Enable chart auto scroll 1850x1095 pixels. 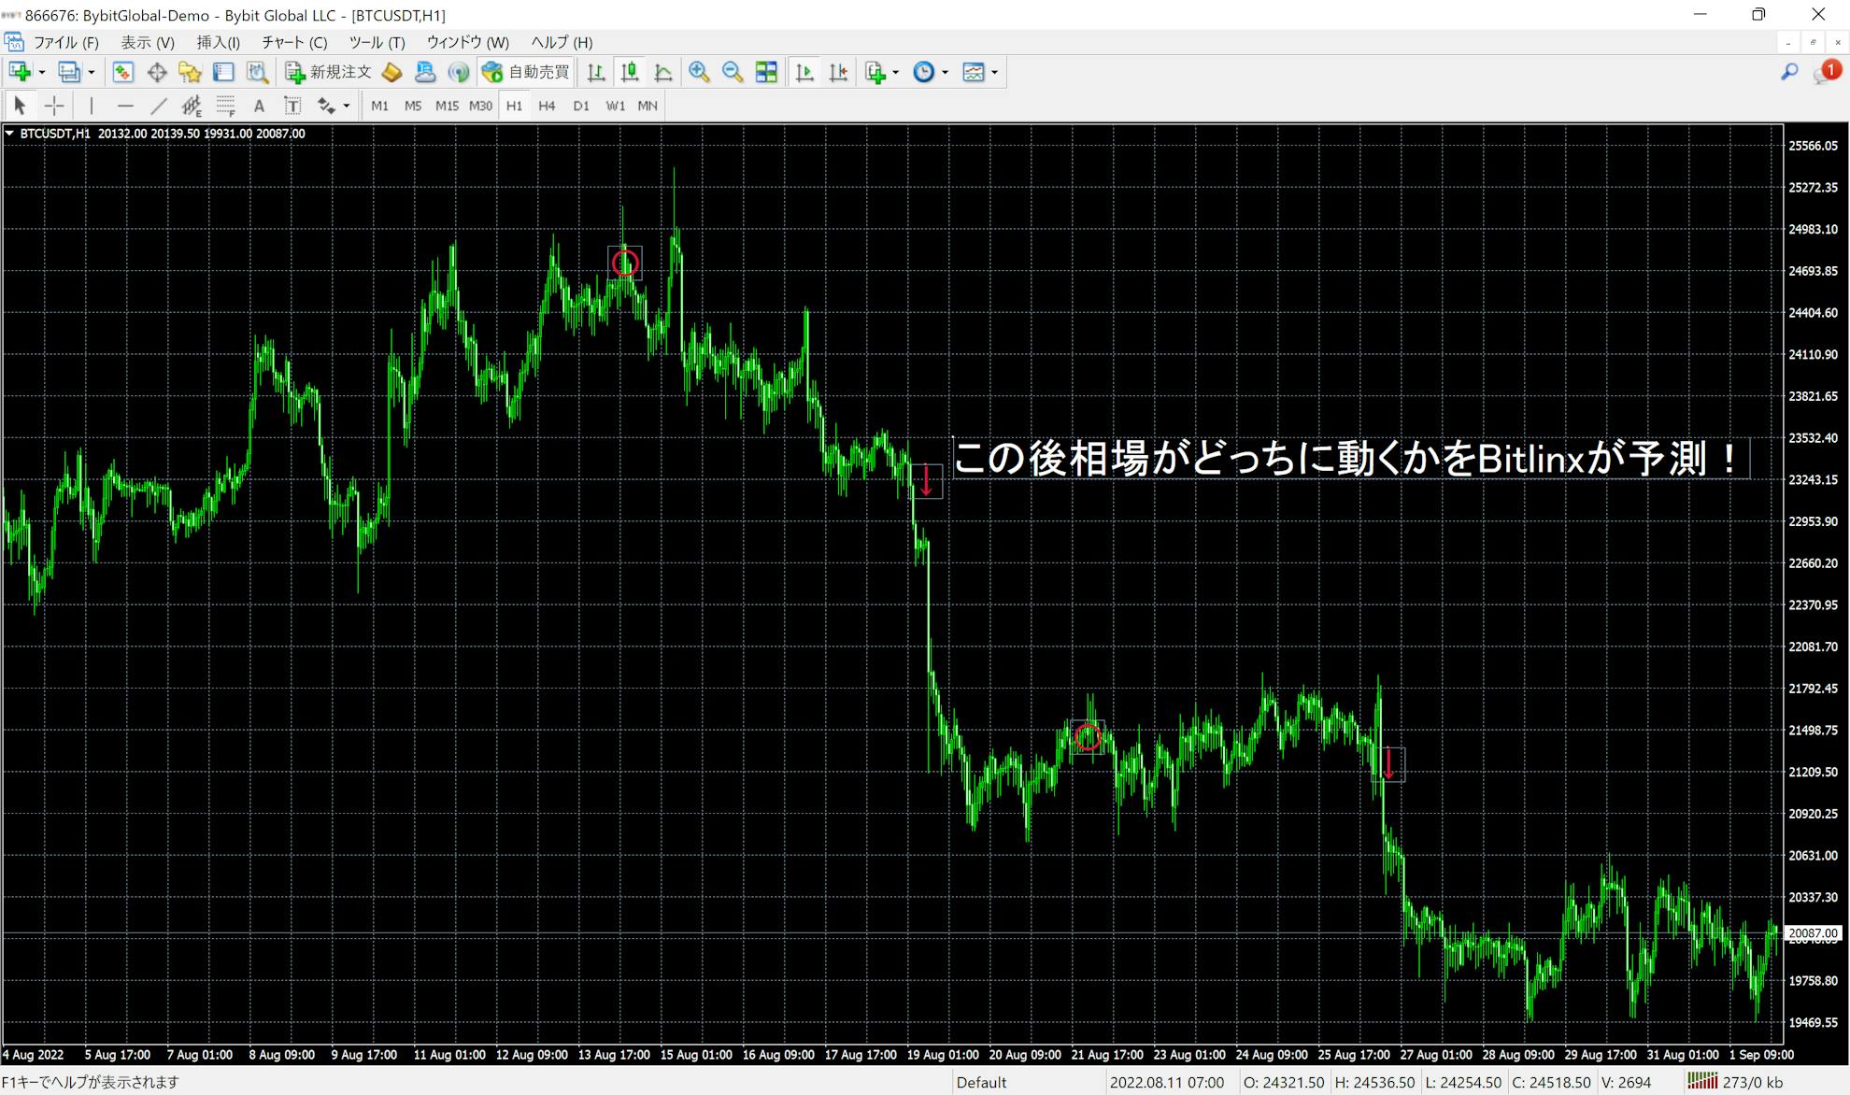[804, 72]
